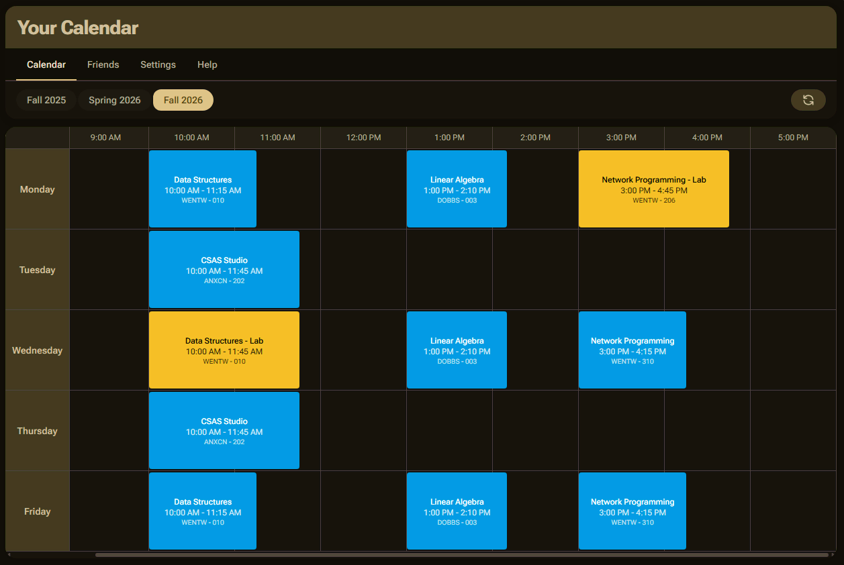844x565 pixels.
Task: Click the refresh calendar icon button
Action: point(808,100)
